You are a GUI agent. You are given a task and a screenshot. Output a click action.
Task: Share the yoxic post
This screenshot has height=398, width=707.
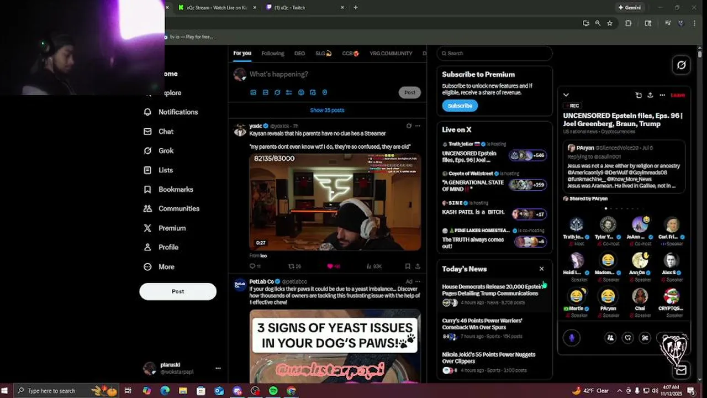point(418,266)
